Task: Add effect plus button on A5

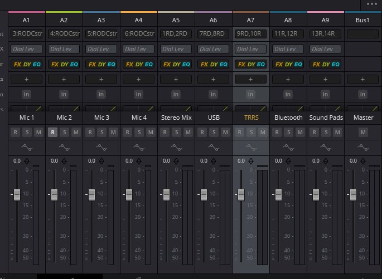Action: pyautogui.click(x=176, y=79)
